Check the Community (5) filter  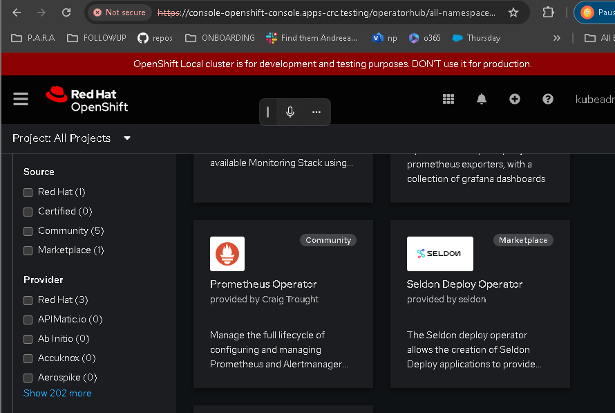(x=28, y=231)
